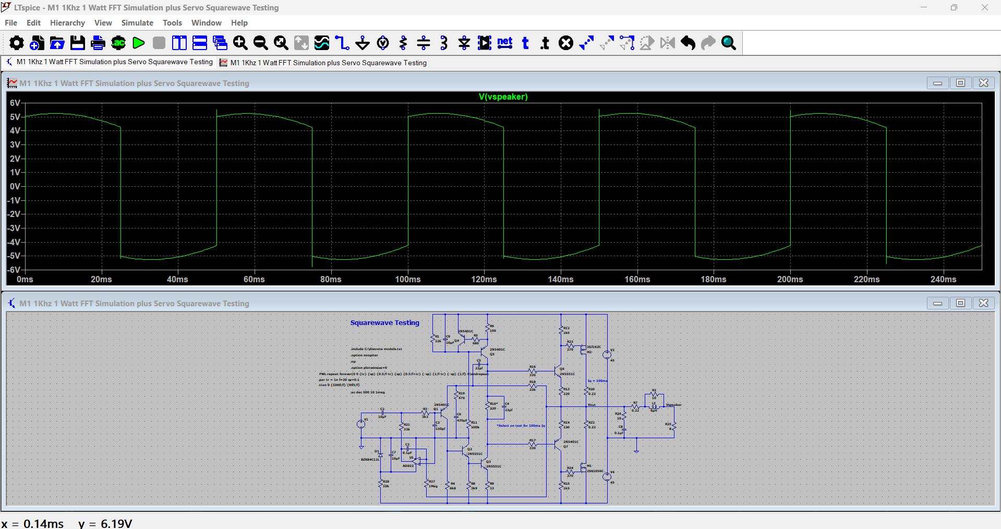The image size is (1001, 529).
Task: Select the Voltage source tool
Action: click(383, 43)
